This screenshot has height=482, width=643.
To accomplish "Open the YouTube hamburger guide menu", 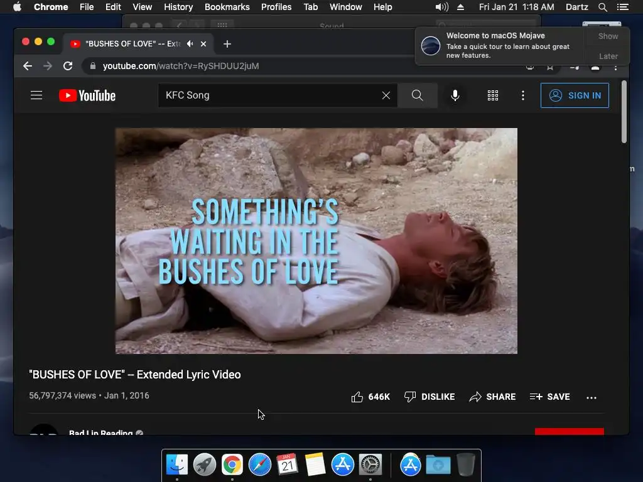I will tap(36, 95).
